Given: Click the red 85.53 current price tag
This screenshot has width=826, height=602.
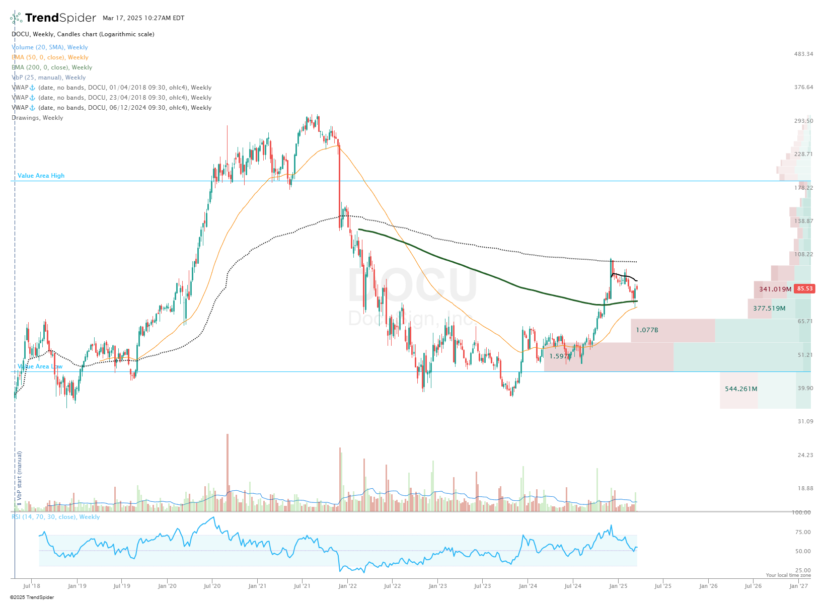Looking at the screenshot, I should coord(804,288).
